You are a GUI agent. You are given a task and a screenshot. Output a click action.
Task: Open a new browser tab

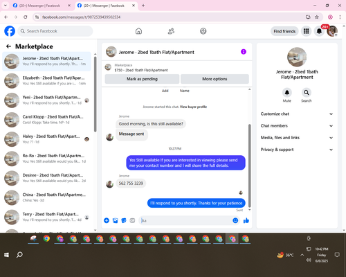pyautogui.click(x=143, y=6)
